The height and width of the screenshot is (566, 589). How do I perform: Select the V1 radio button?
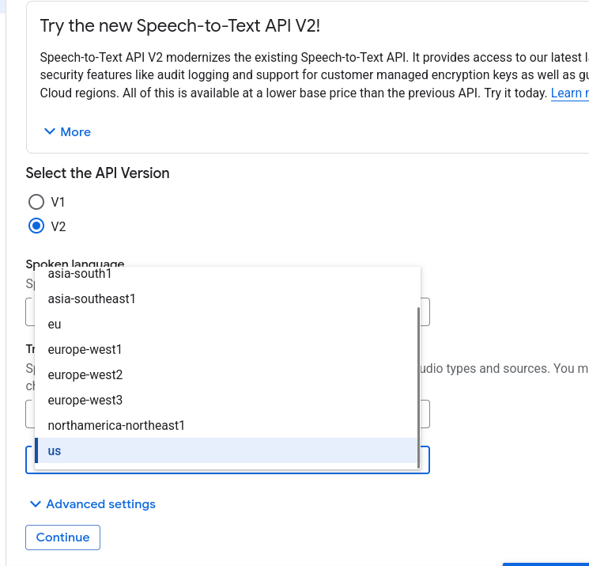coord(36,202)
